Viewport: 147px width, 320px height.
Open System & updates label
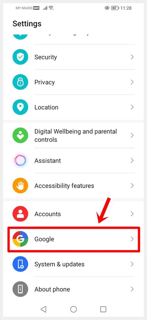[59, 264]
